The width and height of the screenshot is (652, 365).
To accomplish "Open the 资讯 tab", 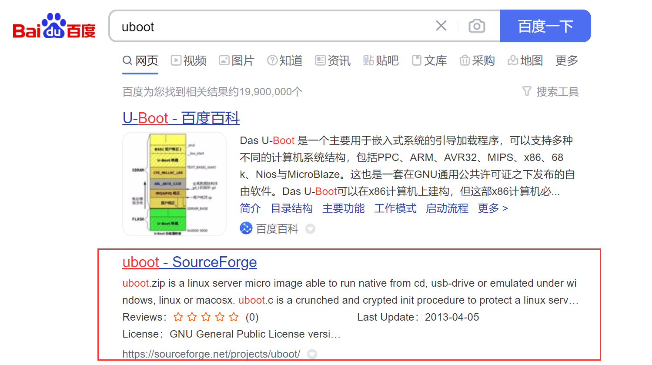I will click(x=333, y=60).
